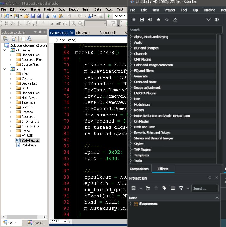Open Debug menu in Visual Studio
The width and height of the screenshot is (226, 227).
[74, 9]
